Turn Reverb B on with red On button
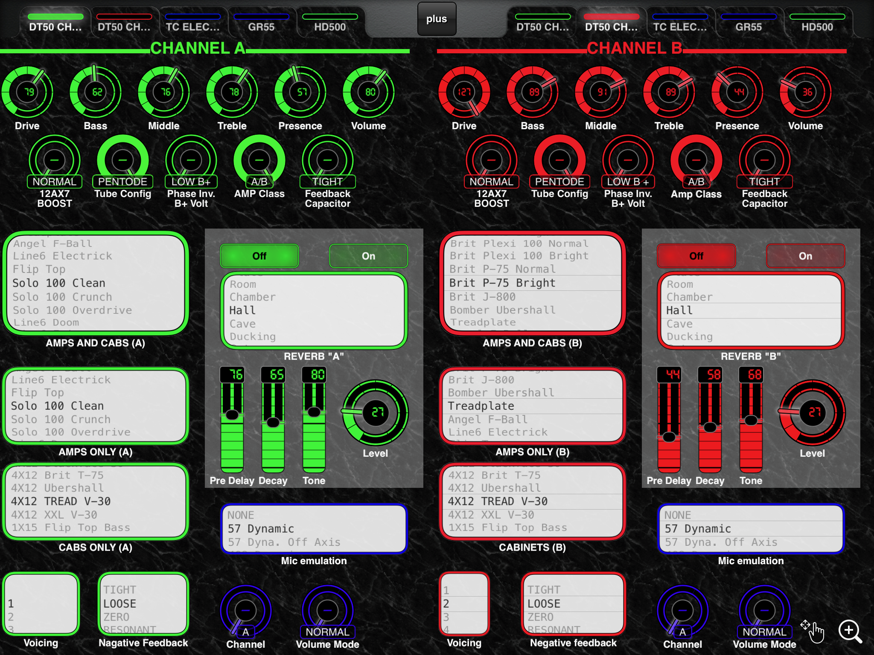Viewport: 874px width, 655px height. click(806, 256)
